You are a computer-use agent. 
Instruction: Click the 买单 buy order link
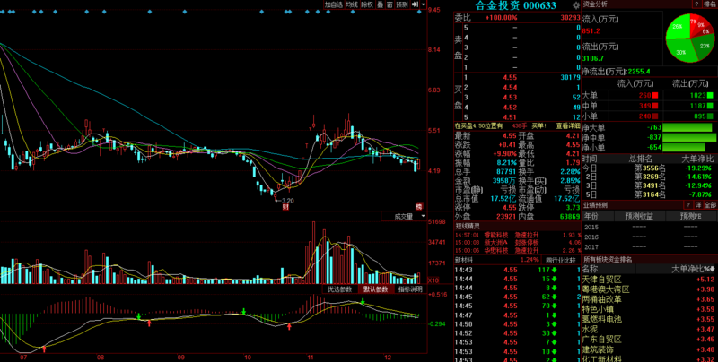point(540,126)
